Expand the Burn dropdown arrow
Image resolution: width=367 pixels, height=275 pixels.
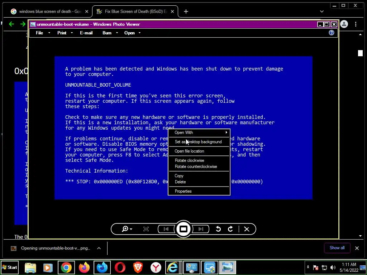coord(117,33)
